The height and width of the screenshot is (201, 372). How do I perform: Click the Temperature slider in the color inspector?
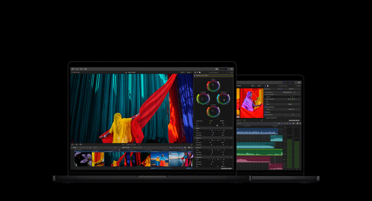(211, 121)
